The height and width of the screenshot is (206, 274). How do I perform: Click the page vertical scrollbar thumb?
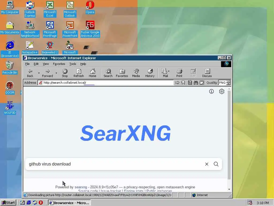pyautogui.click(x=229, y=135)
